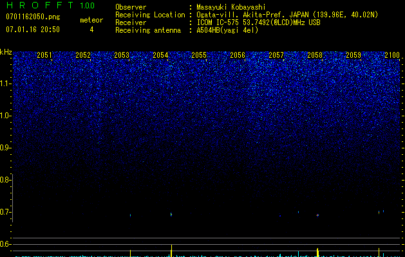Click the 2054 time marker
Viewport: 405px width, 257px height.
click(160, 55)
